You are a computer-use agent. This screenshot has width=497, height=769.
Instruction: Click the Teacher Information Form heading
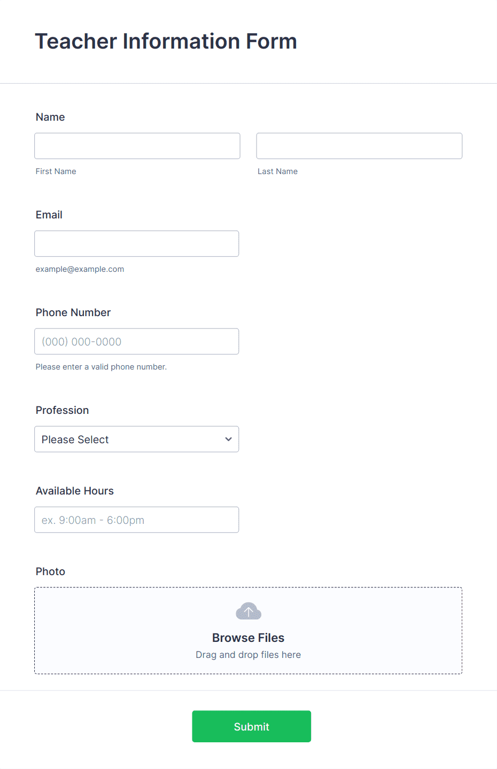166,41
